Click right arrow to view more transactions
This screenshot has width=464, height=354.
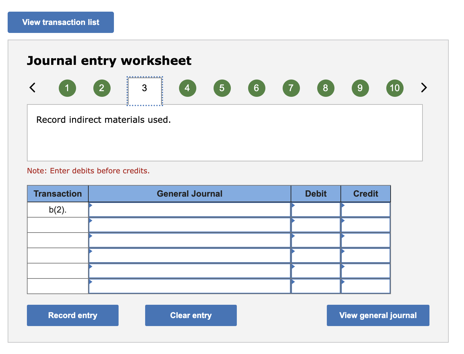(423, 88)
